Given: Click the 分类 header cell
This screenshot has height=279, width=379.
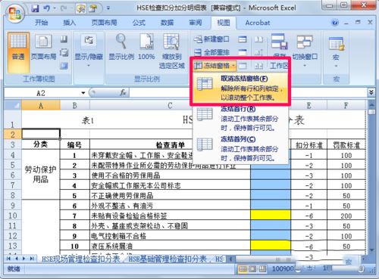Looking at the screenshot, I should (x=41, y=144).
